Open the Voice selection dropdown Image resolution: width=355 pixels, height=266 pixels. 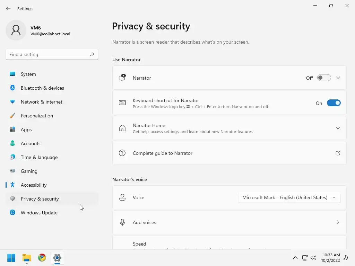click(x=289, y=197)
